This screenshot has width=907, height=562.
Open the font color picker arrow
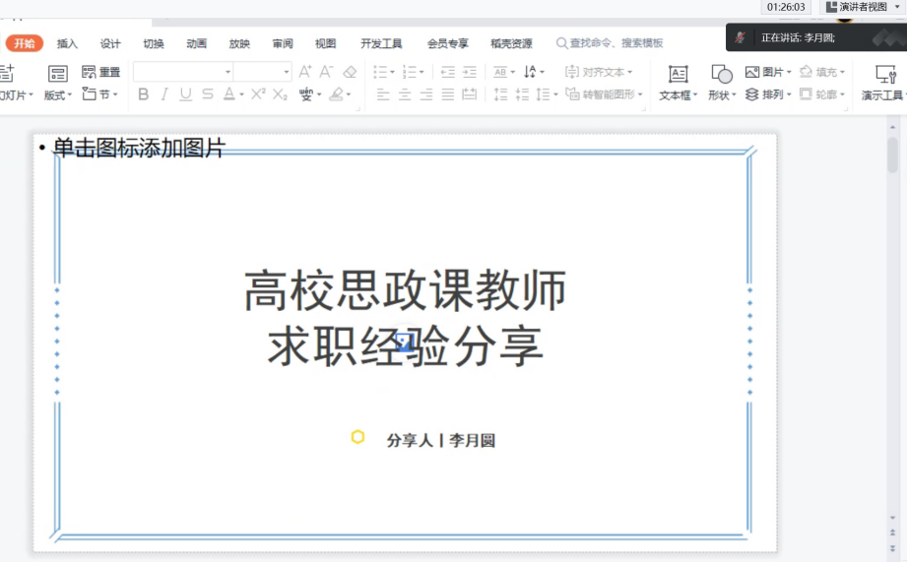click(x=241, y=94)
